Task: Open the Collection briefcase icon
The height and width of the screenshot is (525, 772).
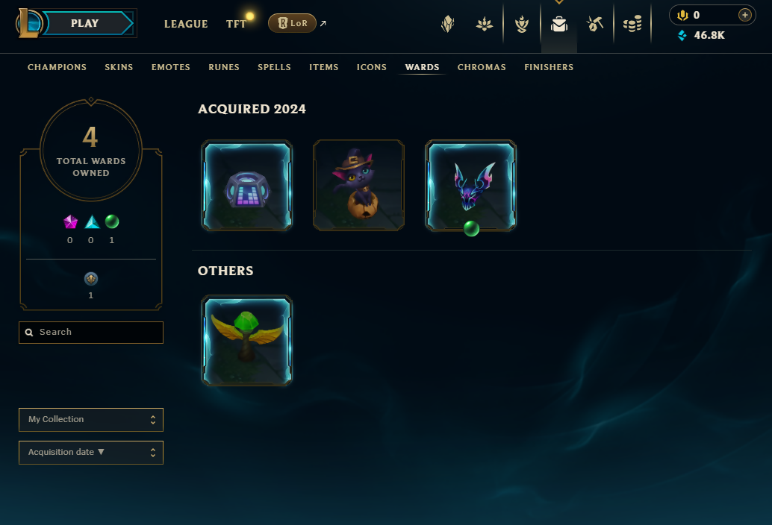Action: 558,24
